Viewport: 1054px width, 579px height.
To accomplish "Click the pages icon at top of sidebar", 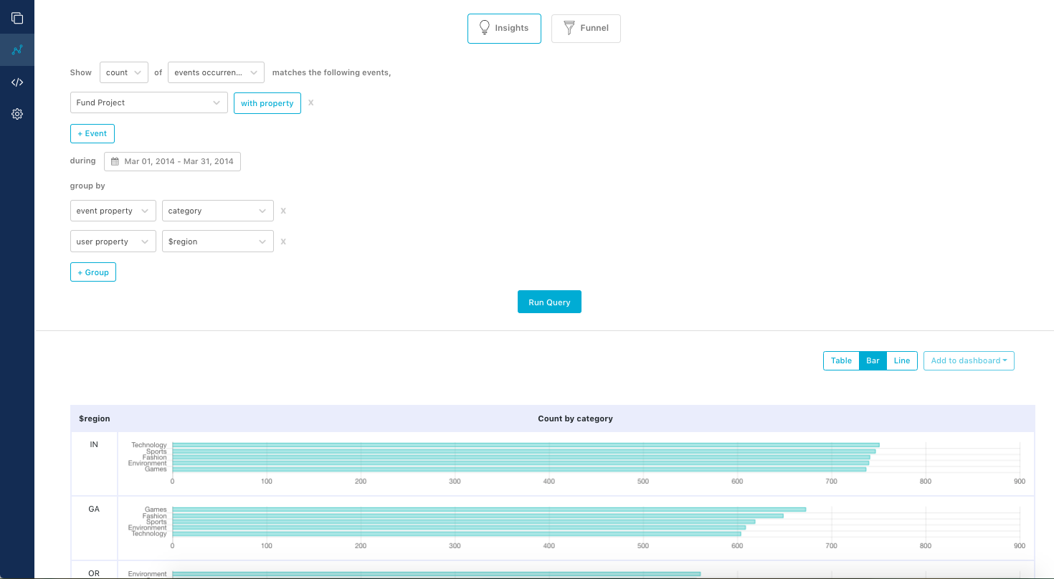I will [x=16, y=18].
